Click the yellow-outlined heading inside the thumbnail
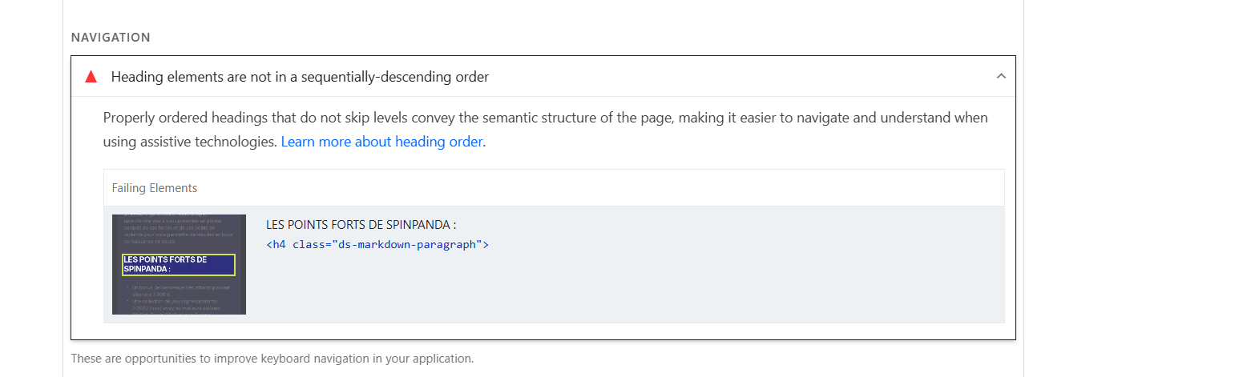The width and height of the screenshot is (1255, 377). [x=178, y=264]
